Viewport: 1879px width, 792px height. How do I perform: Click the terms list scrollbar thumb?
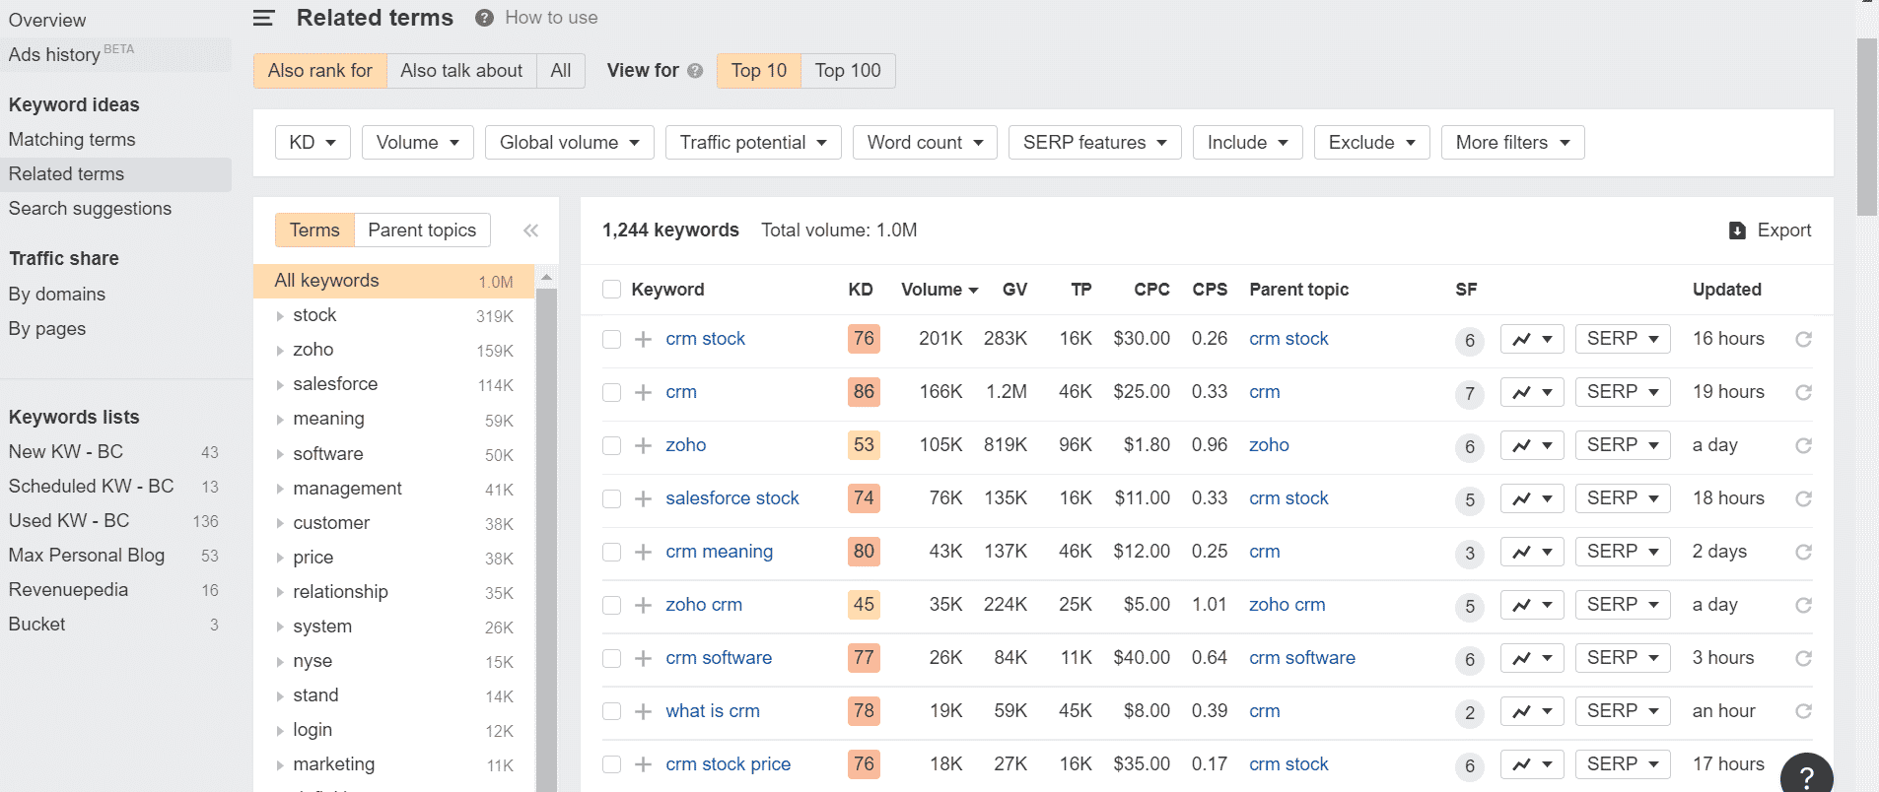(x=547, y=540)
